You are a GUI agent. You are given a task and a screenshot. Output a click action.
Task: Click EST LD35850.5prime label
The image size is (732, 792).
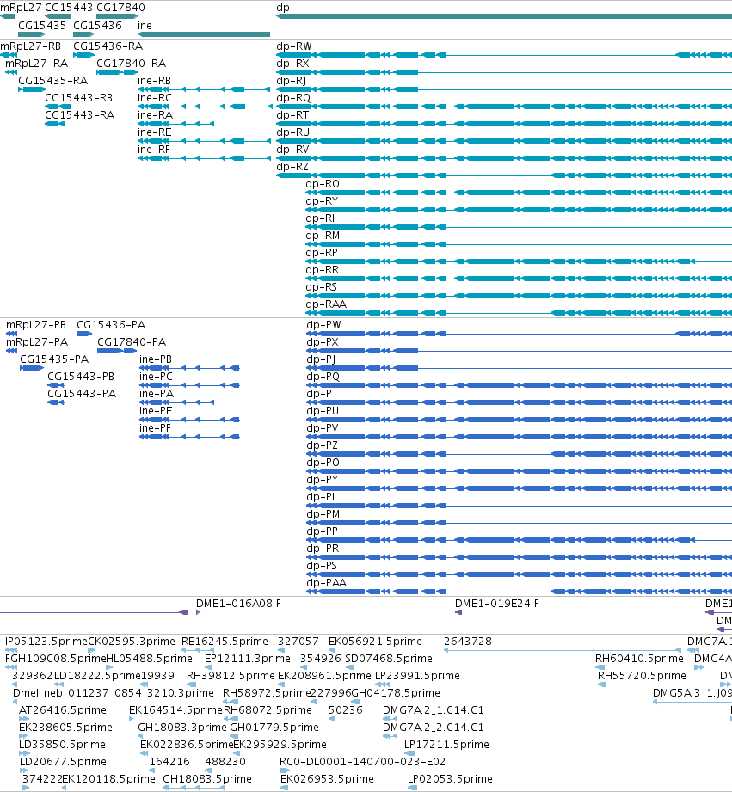[63, 745]
